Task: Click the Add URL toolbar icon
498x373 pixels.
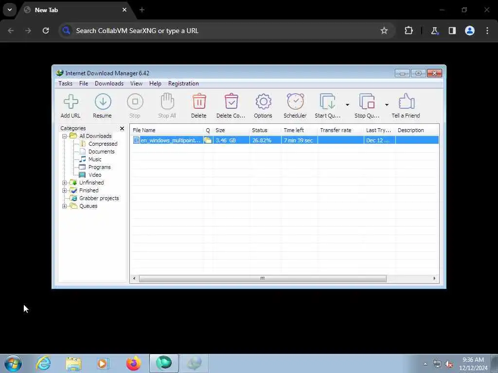Action: [71, 102]
